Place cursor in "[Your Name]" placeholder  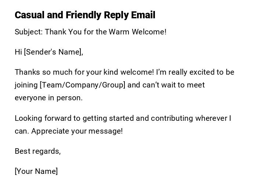36,171
